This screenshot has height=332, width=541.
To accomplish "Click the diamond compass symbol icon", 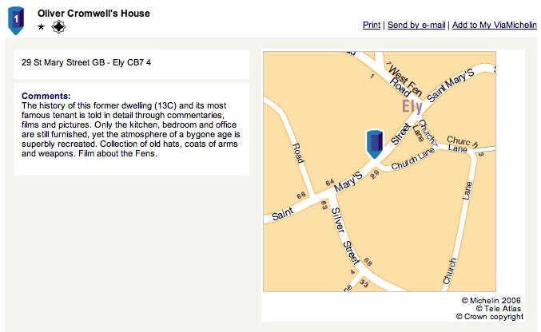I will point(58,27).
